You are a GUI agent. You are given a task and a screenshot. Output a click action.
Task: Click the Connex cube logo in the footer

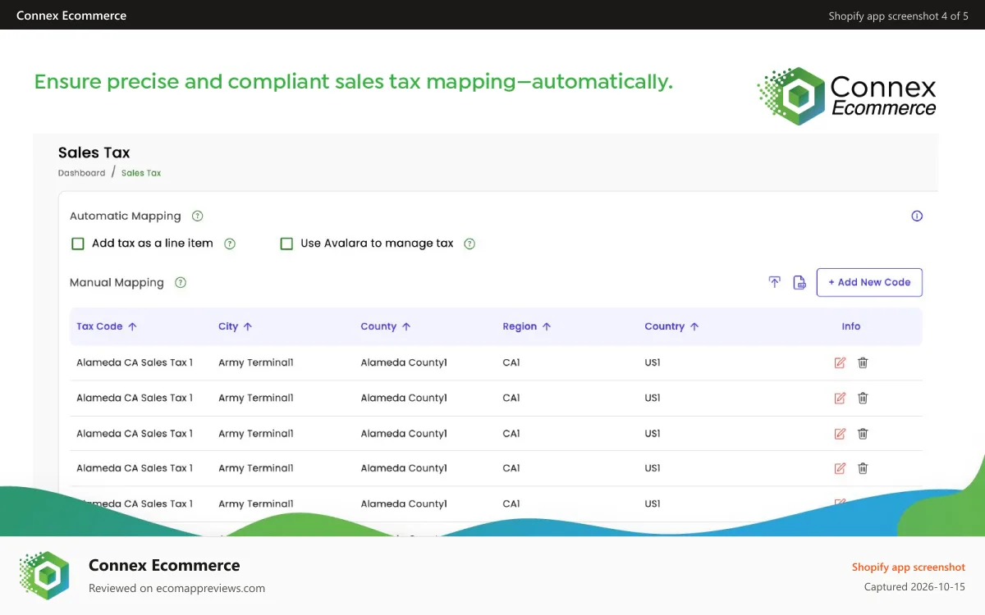44,575
